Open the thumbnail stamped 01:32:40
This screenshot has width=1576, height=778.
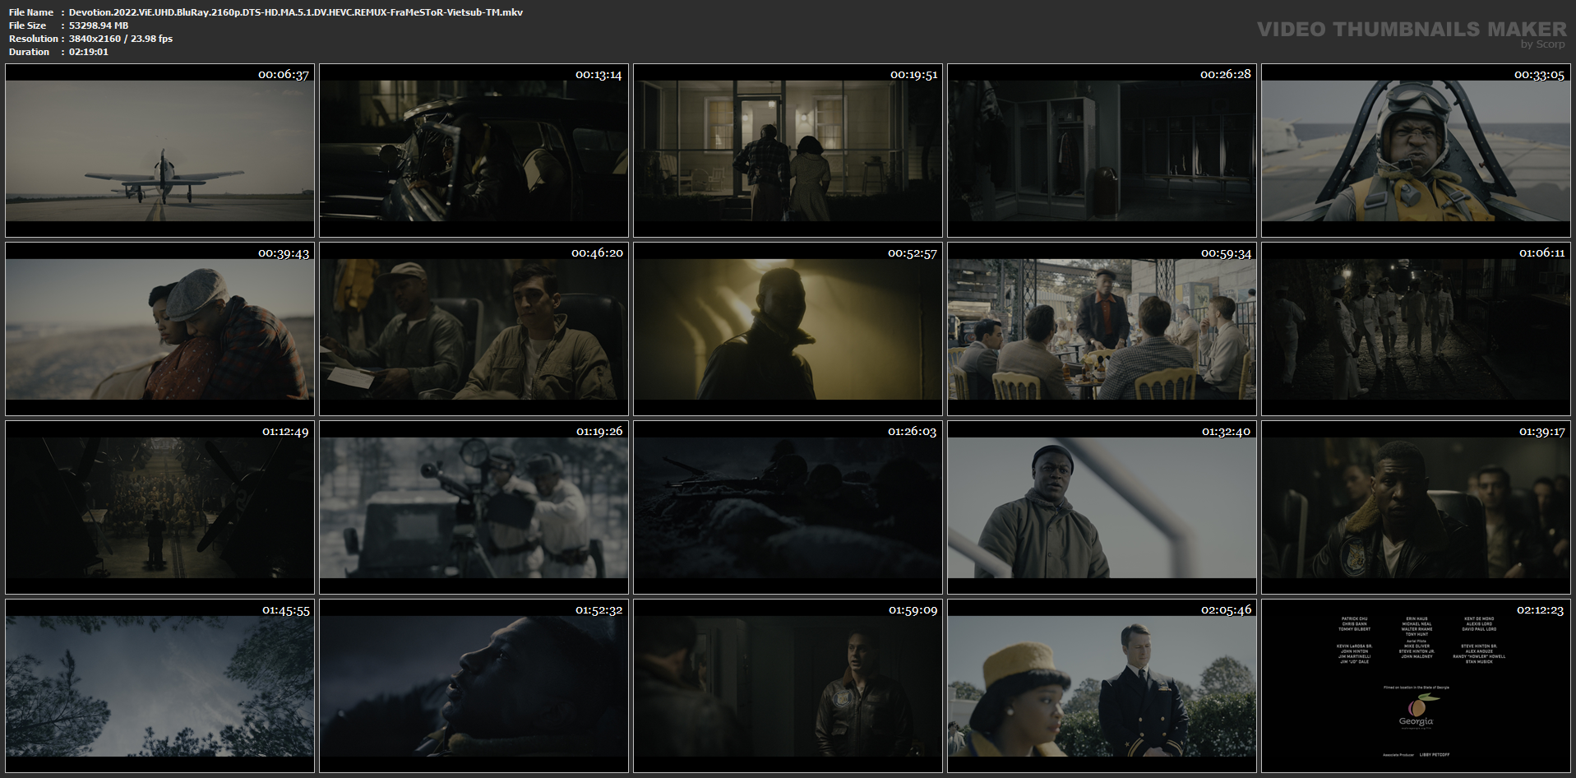pyautogui.click(x=1102, y=507)
